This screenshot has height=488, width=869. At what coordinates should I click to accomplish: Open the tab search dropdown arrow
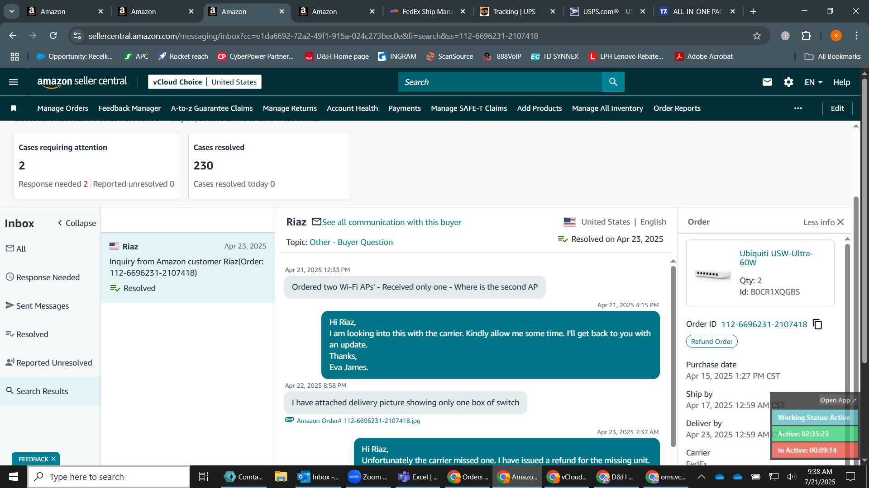[x=11, y=11]
